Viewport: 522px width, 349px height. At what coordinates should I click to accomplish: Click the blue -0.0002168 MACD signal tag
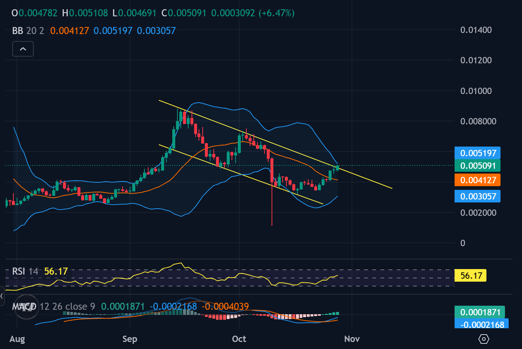tap(482, 325)
